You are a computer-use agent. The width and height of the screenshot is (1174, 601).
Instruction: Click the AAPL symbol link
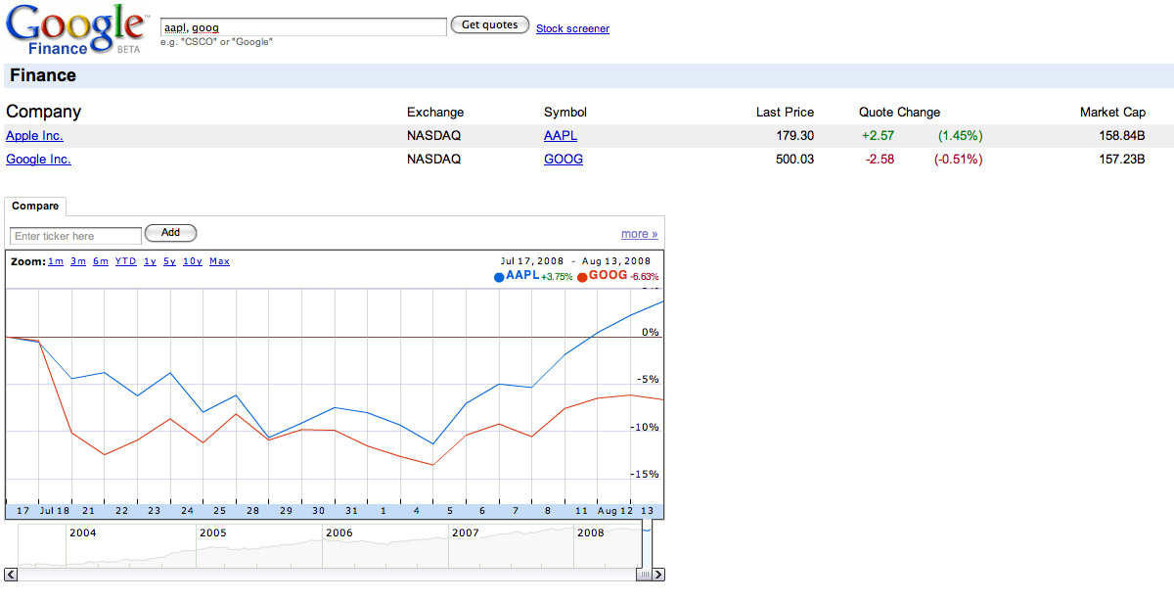(561, 136)
